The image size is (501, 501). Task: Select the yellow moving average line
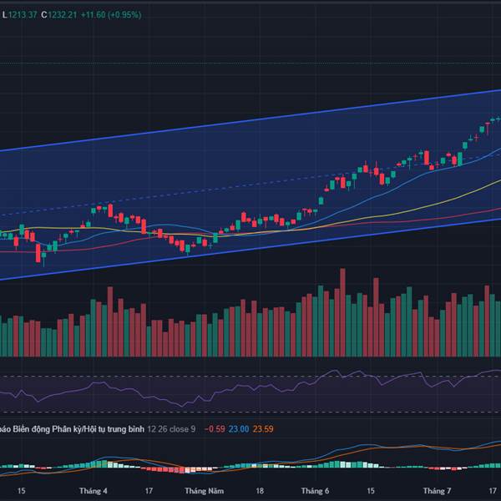415,209
